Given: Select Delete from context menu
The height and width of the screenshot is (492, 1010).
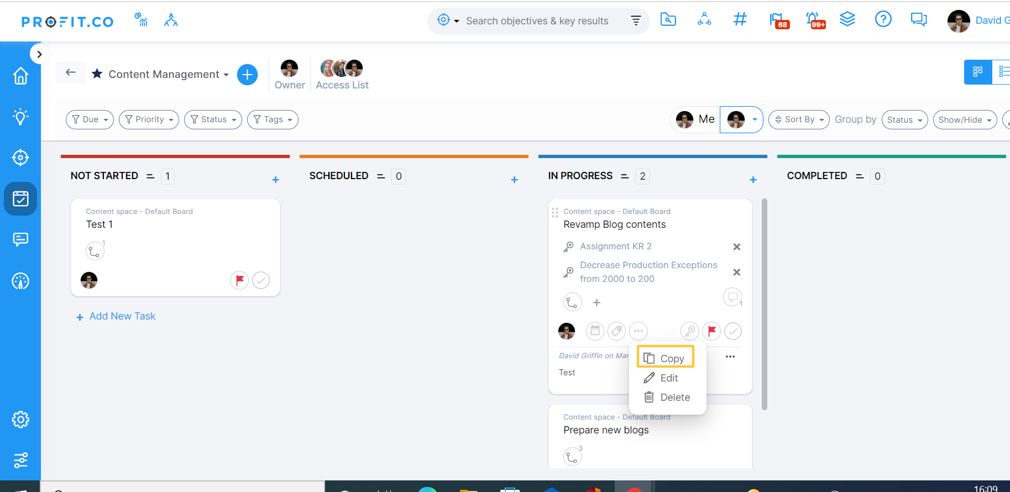Looking at the screenshot, I should point(667,397).
